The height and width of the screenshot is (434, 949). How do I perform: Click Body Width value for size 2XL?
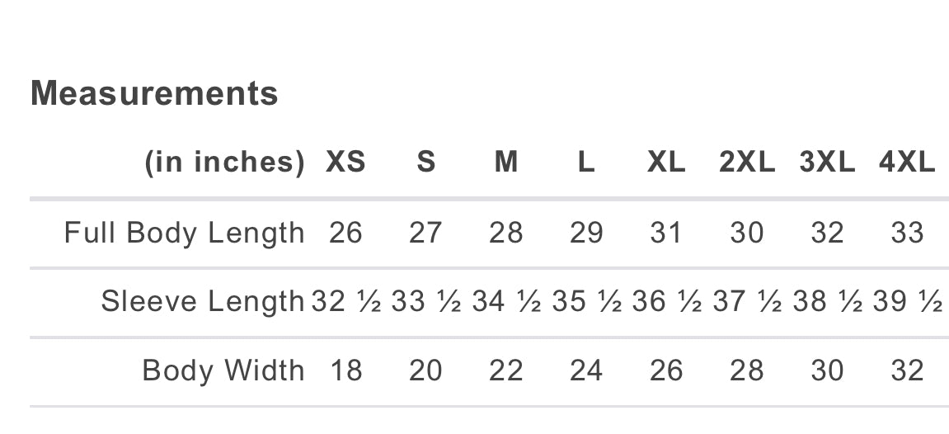[x=747, y=370]
